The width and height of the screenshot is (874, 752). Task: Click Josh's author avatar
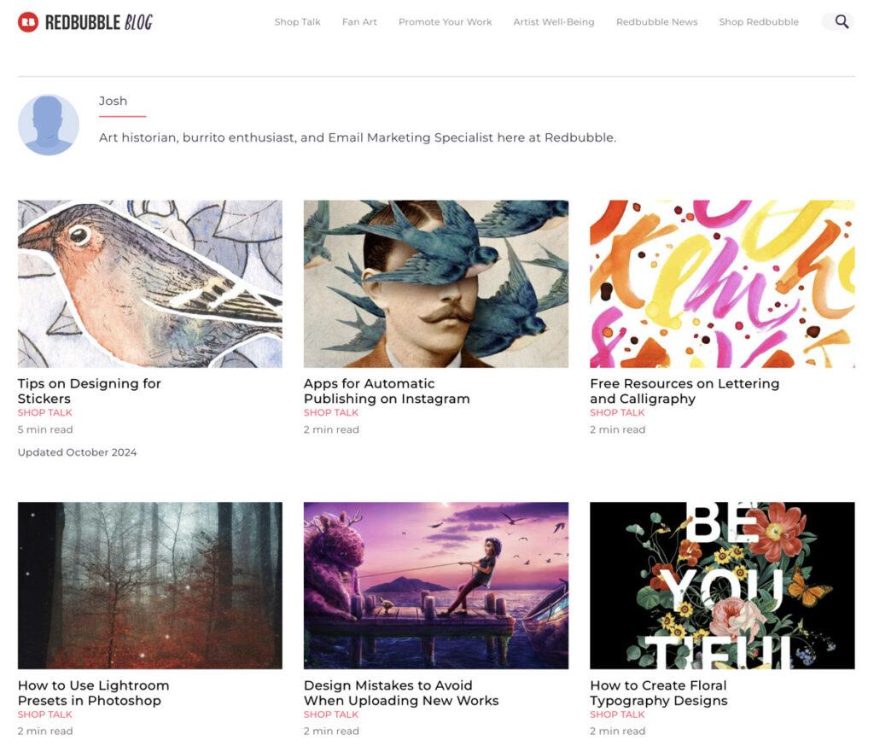tap(49, 125)
